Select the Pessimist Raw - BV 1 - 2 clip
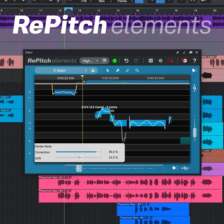This screenshot has height=224, width=224. tap(130, 196)
